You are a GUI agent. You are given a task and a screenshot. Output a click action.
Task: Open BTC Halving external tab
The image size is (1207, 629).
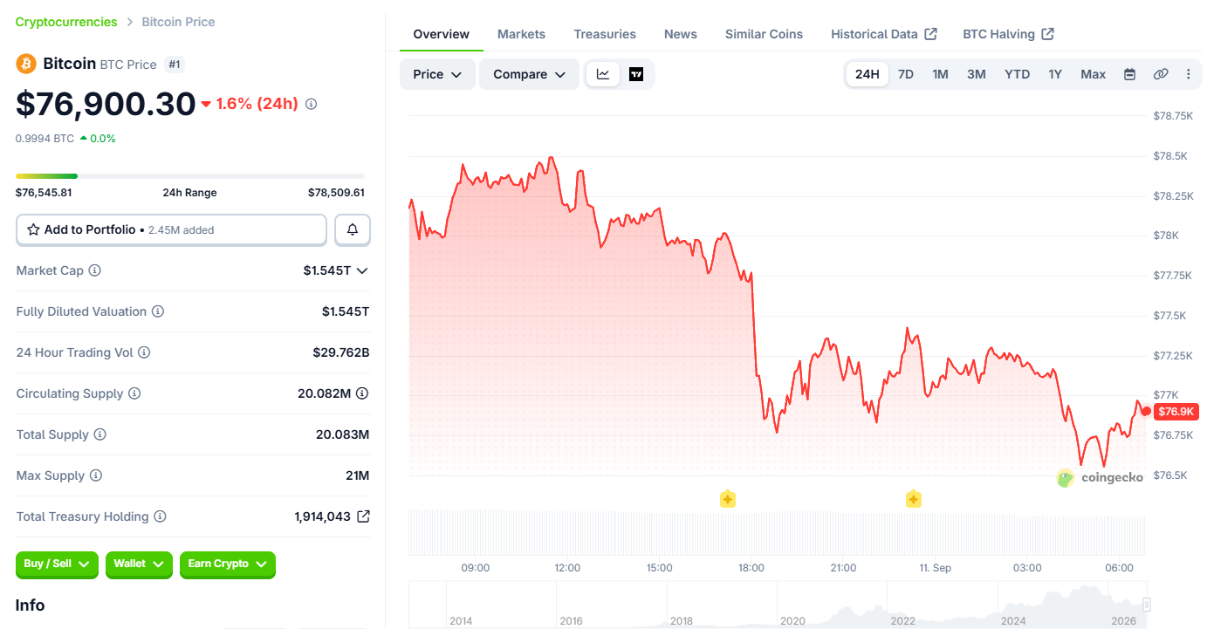(x=1009, y=34)
